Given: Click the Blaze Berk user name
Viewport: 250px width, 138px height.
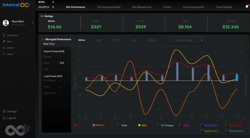Looking at the screenshot, I should coord(18,21).
